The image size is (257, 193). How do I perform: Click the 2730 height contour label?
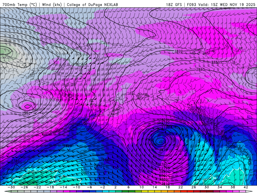(165, 127)
